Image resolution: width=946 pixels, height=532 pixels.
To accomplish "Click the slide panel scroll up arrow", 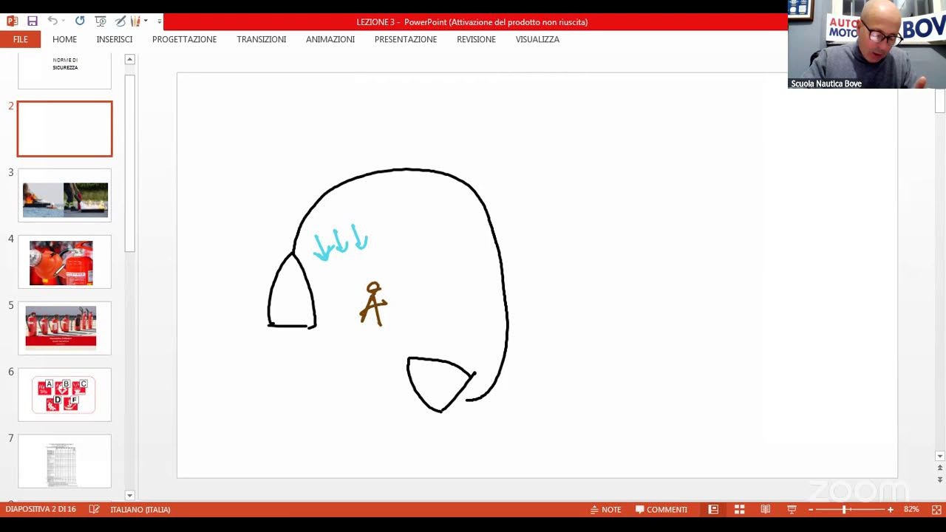I will click(130, 59).
